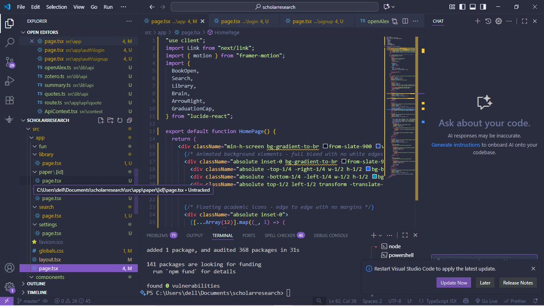Switch to the OUTPUT tab

[194, 235]
